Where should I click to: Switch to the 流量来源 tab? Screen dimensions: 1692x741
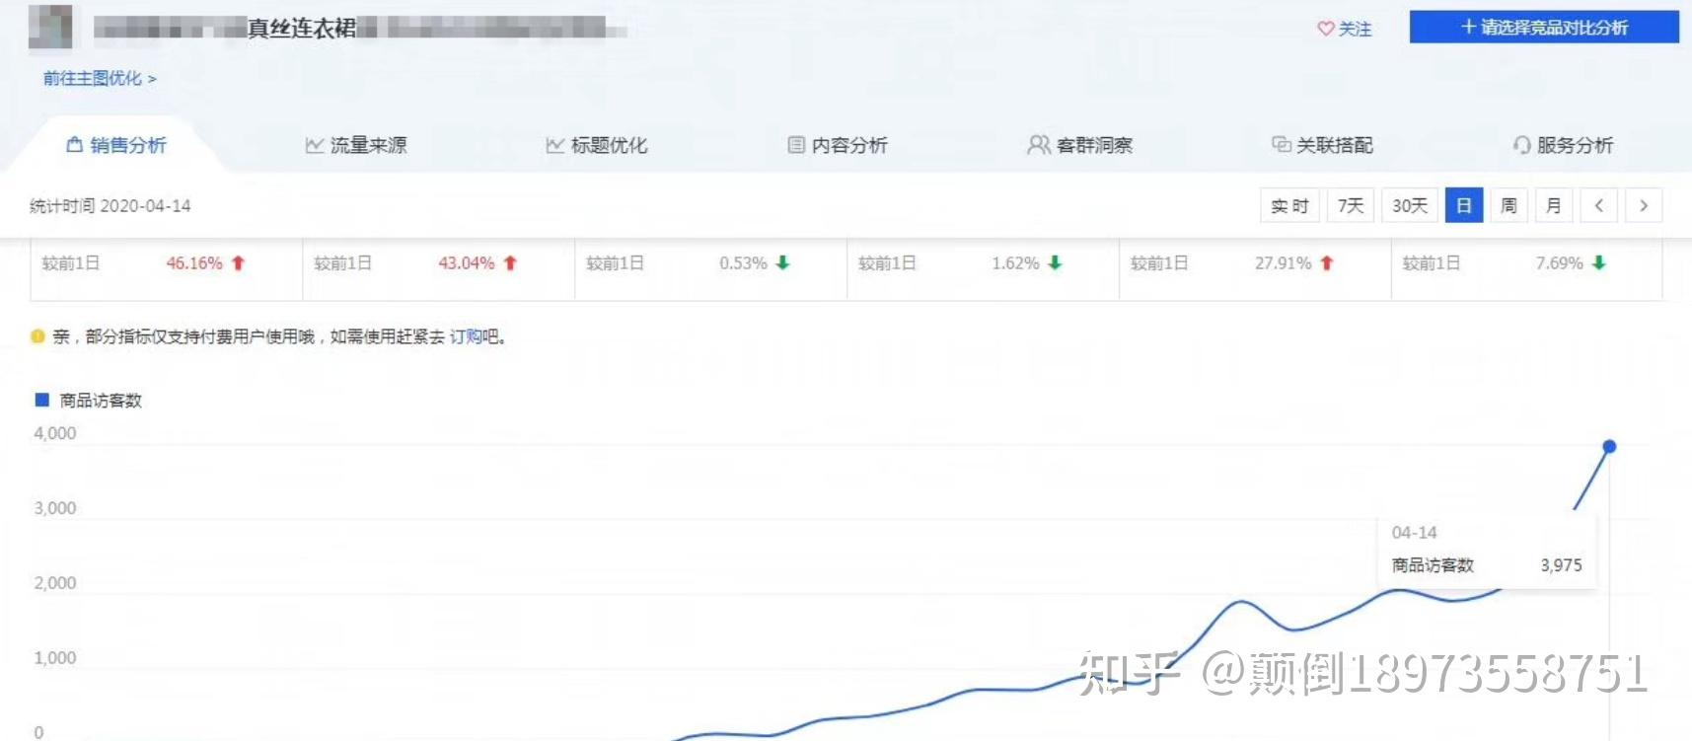pyautogui.click(x=367, y=145)
